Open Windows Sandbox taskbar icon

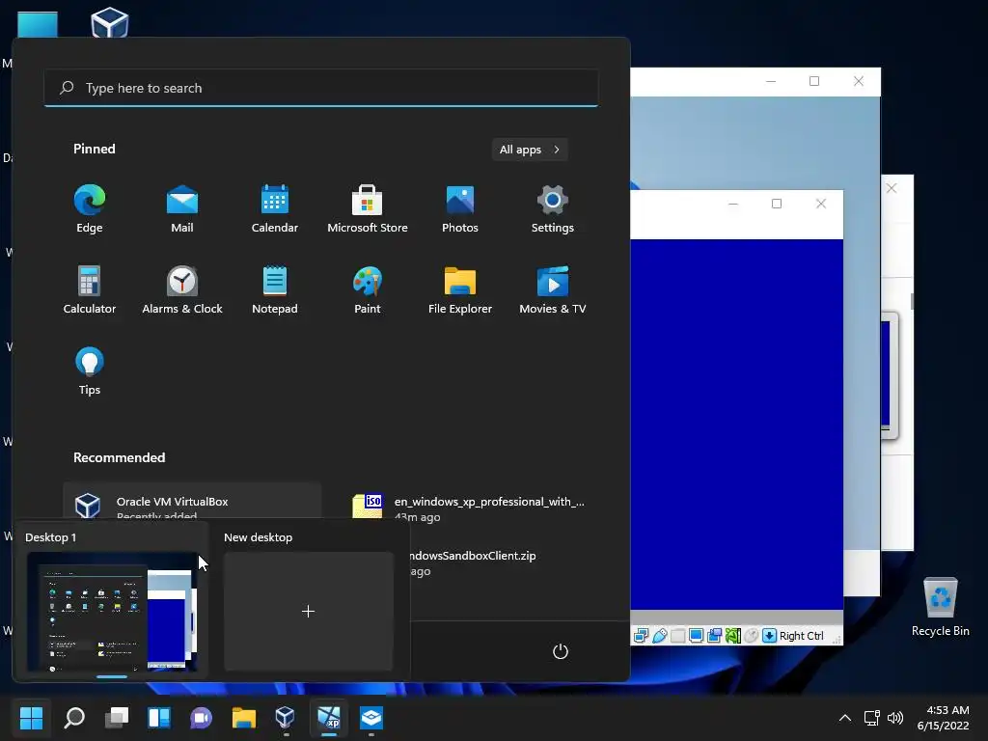click(371, 717)
